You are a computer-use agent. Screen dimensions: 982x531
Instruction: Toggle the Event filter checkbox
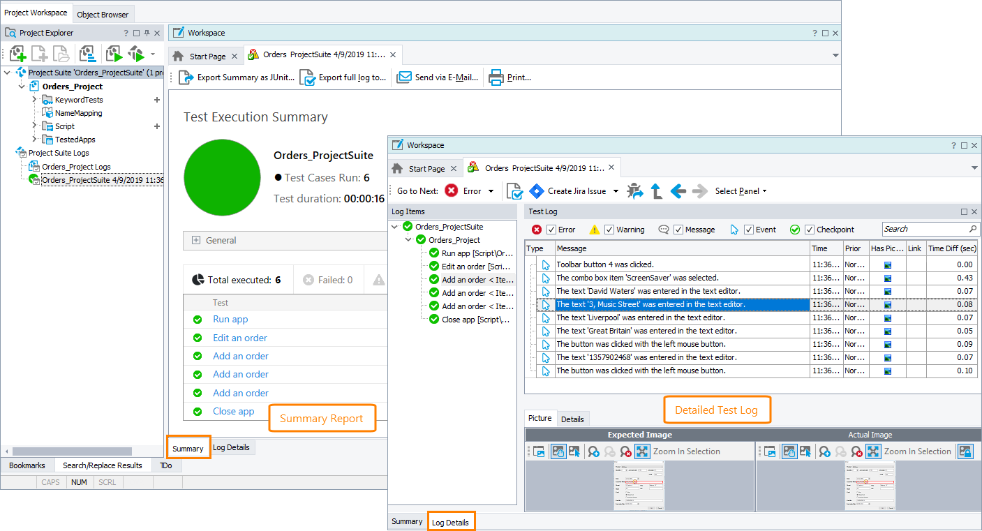pyautogui.click(x=750, y=230)
